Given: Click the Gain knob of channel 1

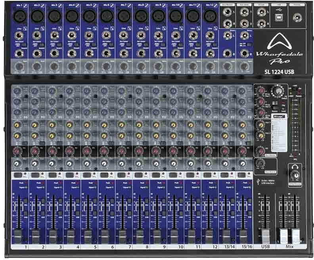Looking at the screenshot, I should pyautogui.click(x=19, y=67).
